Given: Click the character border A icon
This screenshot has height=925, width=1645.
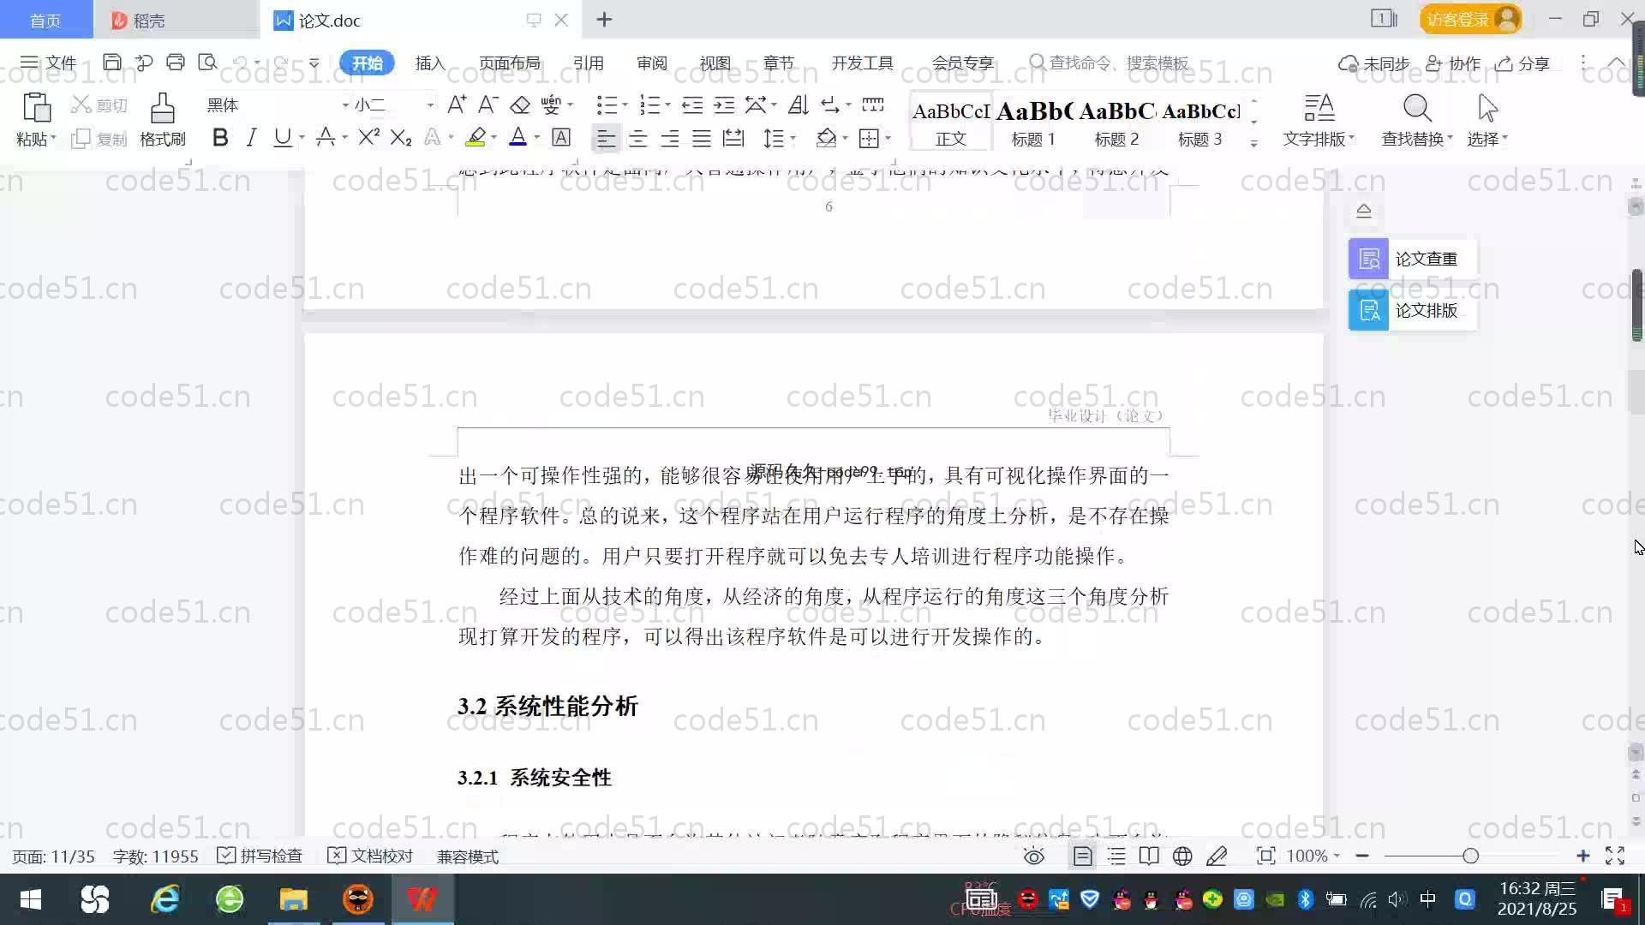Looking at the screenshot, I should [x=561, y=138].
